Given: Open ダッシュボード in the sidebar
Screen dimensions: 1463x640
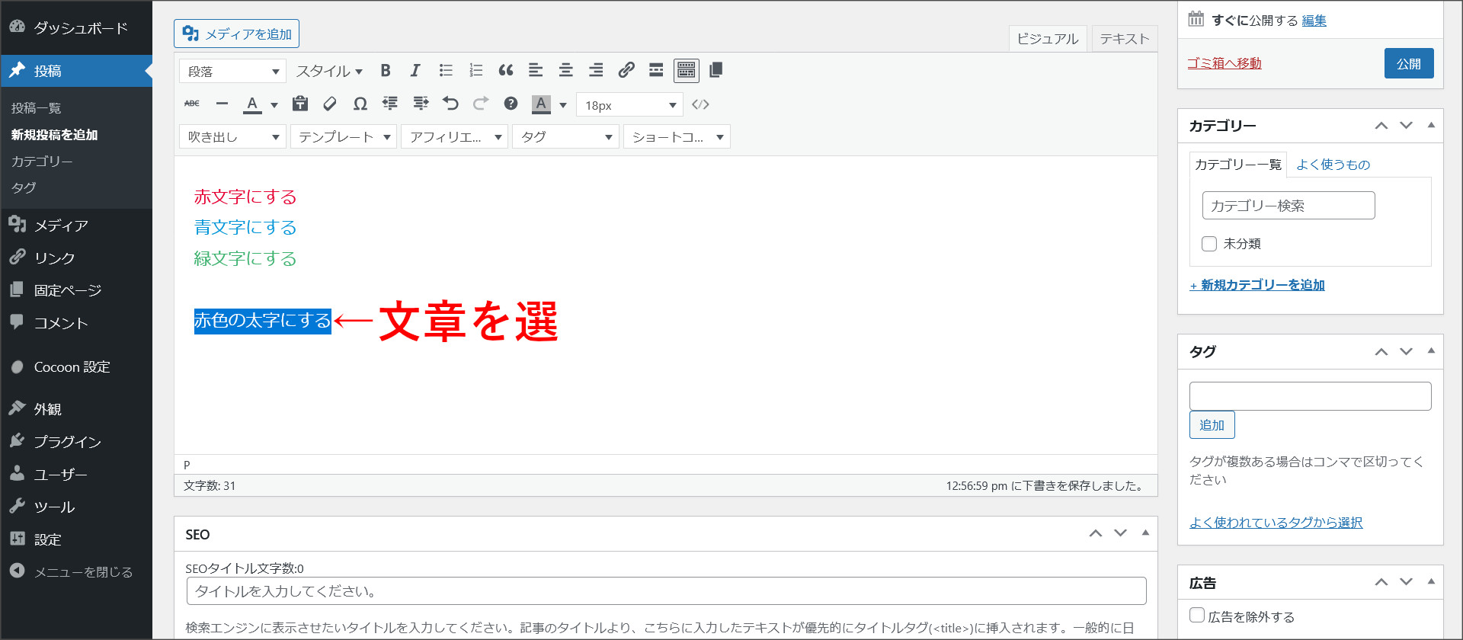Looking at the screenshot, I should [76, 28].
